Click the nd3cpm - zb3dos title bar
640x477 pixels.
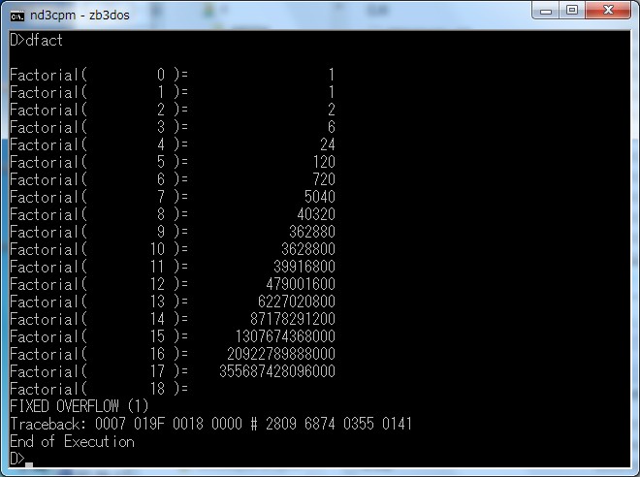click(291, 15)
